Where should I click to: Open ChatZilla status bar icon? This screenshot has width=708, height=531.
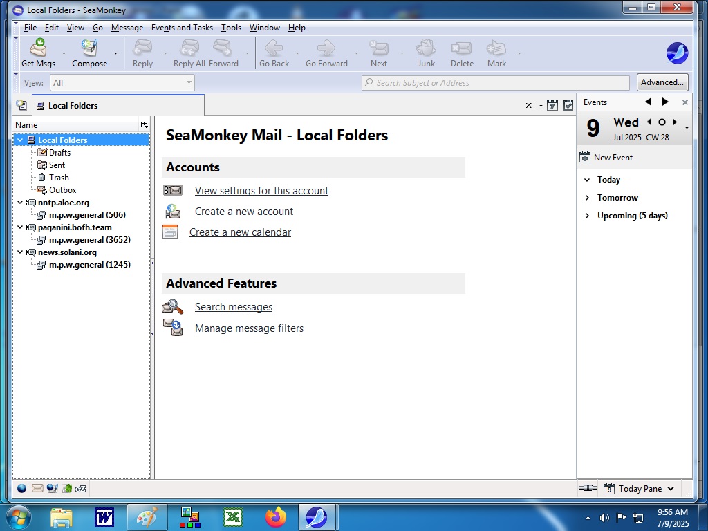coord(80,488)
